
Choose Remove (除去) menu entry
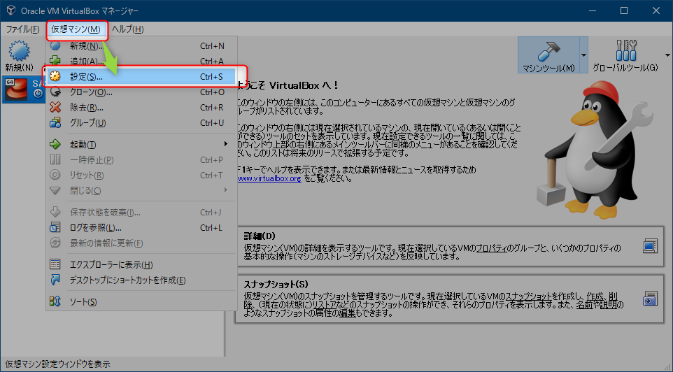coord(141,107)
